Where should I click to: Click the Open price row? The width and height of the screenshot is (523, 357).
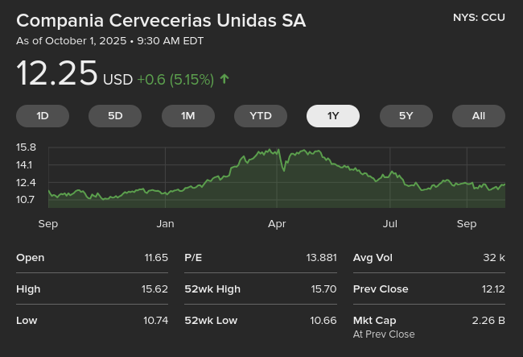click(x=92, y=258)
